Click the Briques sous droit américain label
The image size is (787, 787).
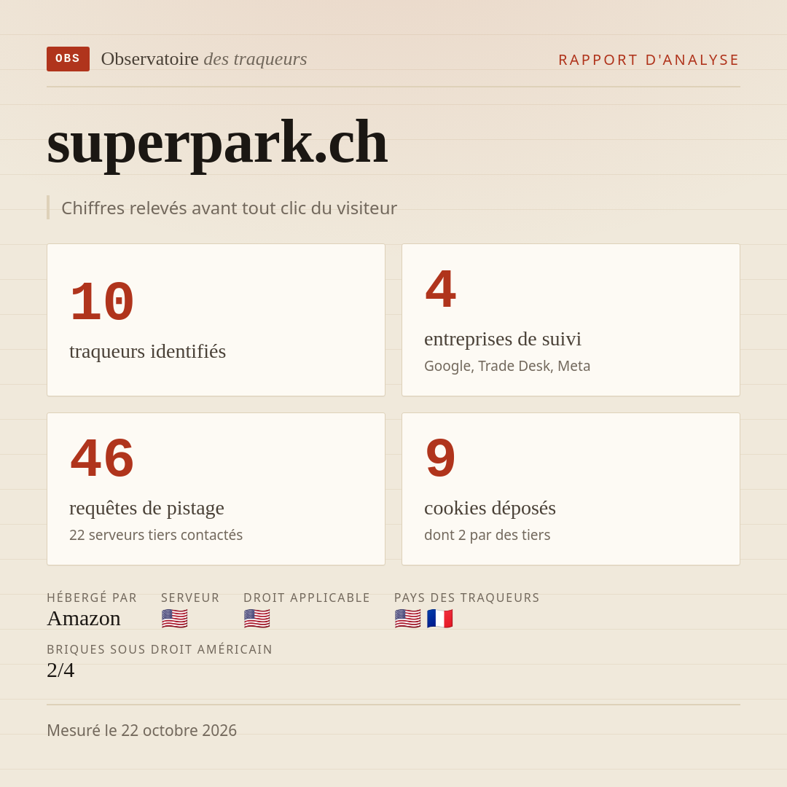160,649
